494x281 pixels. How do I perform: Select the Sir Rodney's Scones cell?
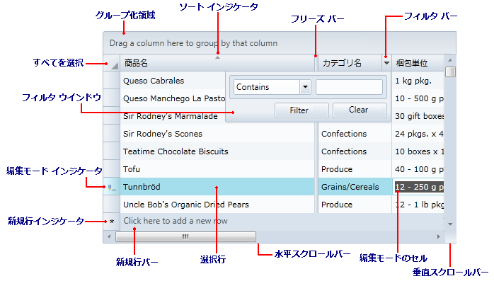(x=217, y=134)
